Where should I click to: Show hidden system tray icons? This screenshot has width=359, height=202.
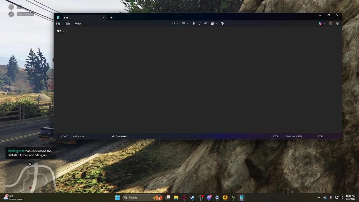click(x=319, y=198)
